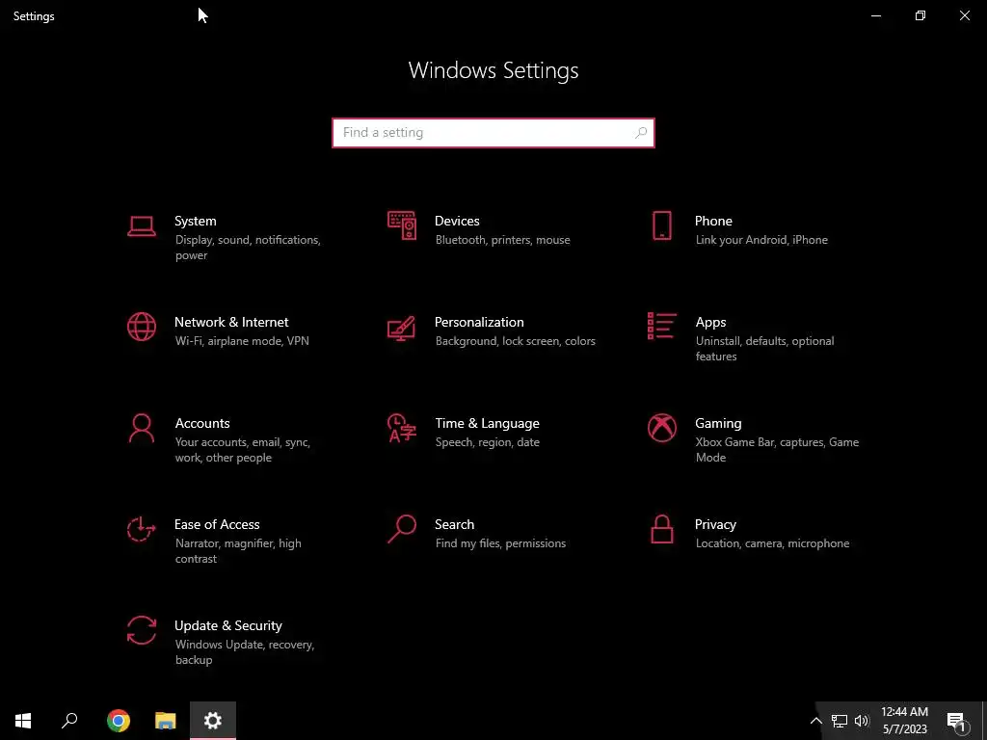
Task: Focus the Find a setting search field
Action: coord(493,133)
